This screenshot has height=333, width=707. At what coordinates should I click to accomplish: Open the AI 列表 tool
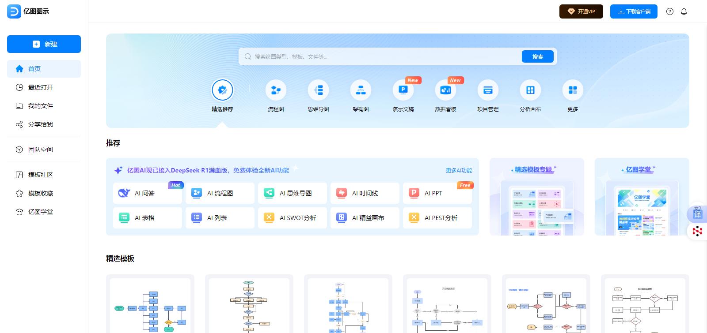[220, 218]
